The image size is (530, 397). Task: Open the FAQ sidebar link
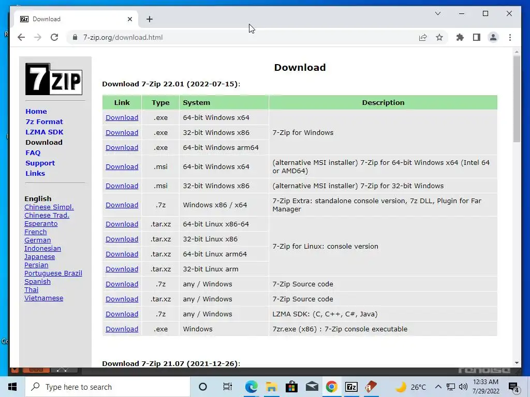33,152
